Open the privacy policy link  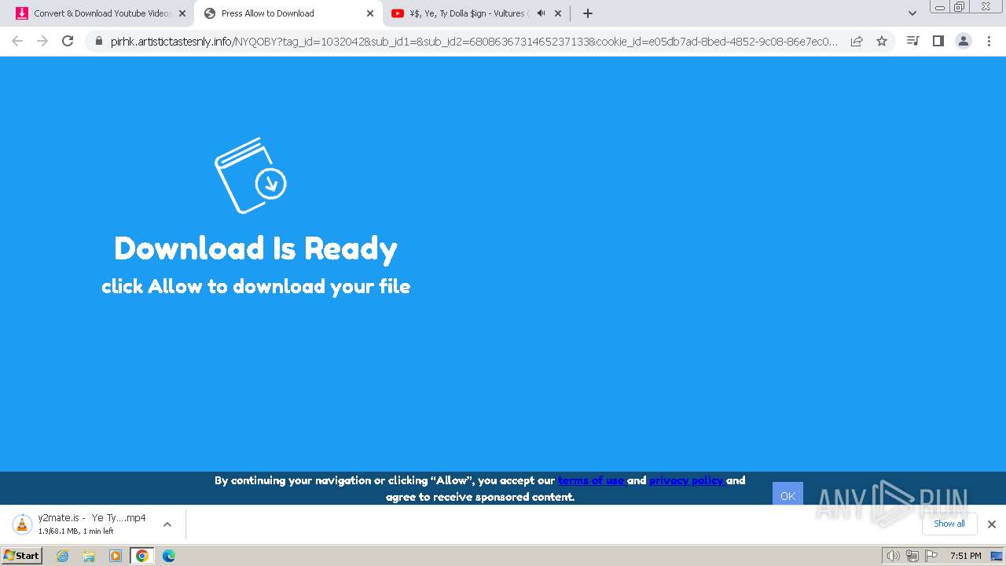click(686, 480)
